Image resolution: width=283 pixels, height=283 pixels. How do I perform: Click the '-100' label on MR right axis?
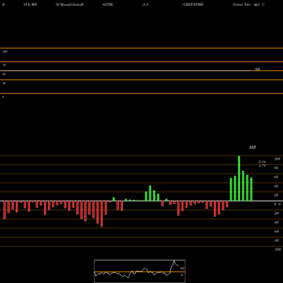tap(277, 250)
